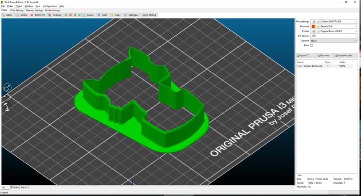361x196 pixels.
Task: Open the Help menu
Action: tap(62, 6)
